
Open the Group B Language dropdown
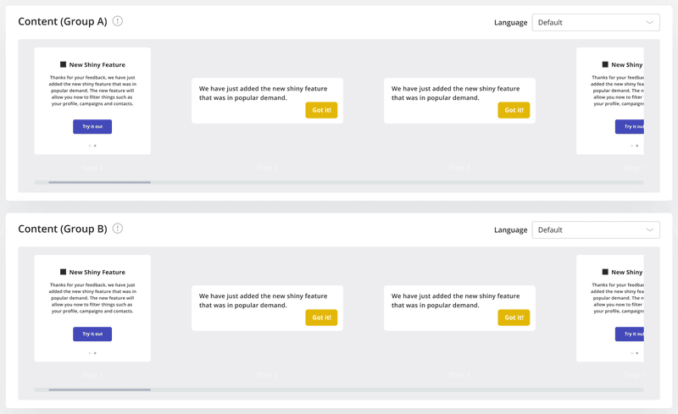click(596, 230)
